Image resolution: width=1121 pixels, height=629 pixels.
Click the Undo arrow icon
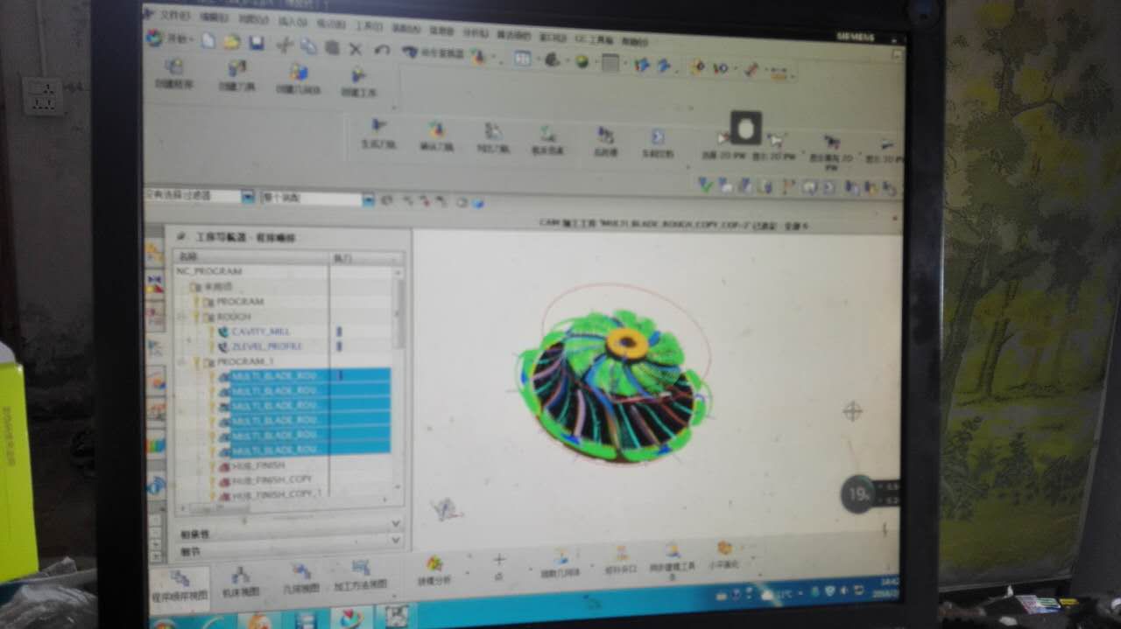[382, 50]
